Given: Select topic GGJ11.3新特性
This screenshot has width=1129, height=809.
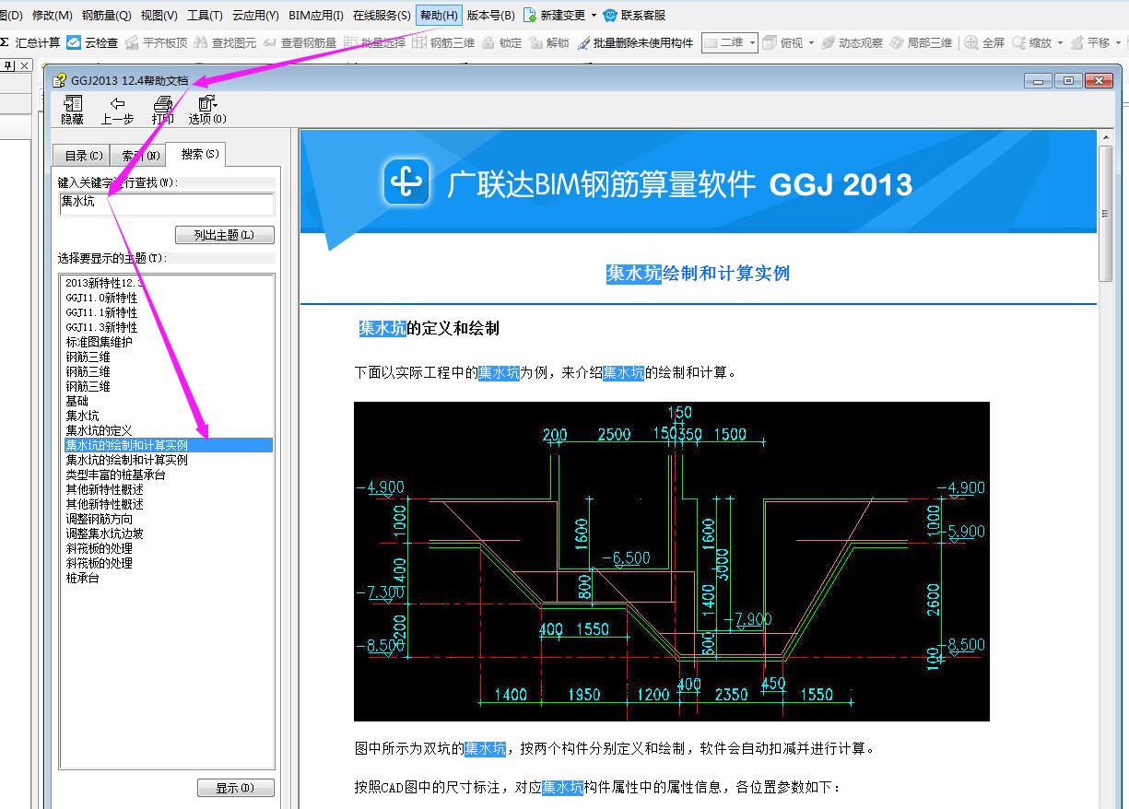Looking at the screenshot, I should click(x=101, y=327).
